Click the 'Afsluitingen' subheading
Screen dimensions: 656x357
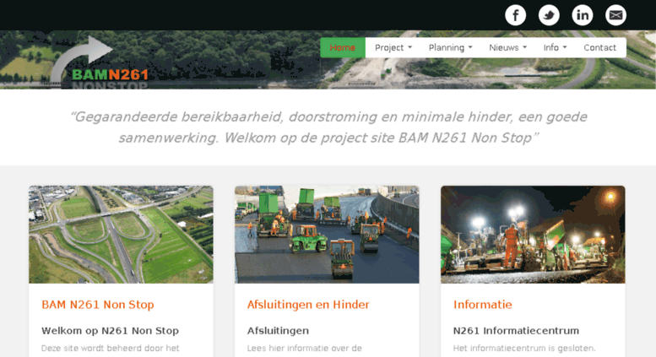(x=278, y=331)
